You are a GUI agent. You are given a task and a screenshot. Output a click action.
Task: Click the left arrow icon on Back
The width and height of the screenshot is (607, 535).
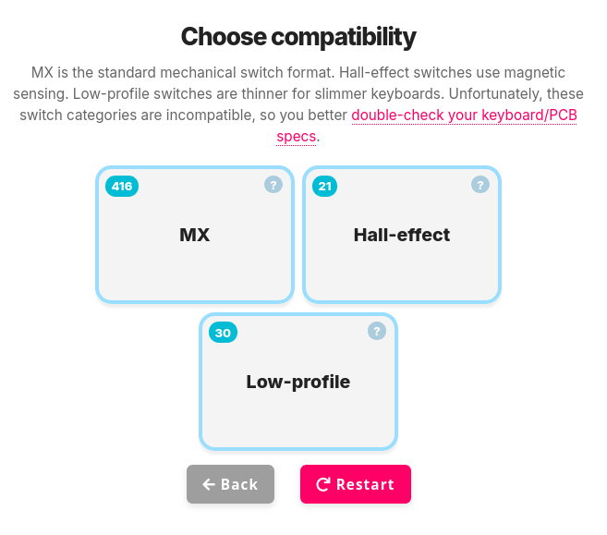tap(209, 484)
